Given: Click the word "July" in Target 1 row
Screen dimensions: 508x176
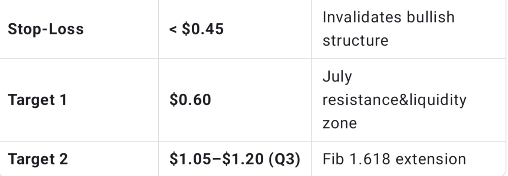Looking at the screenshot, I should pyautogui.click(x=337, y=77).
